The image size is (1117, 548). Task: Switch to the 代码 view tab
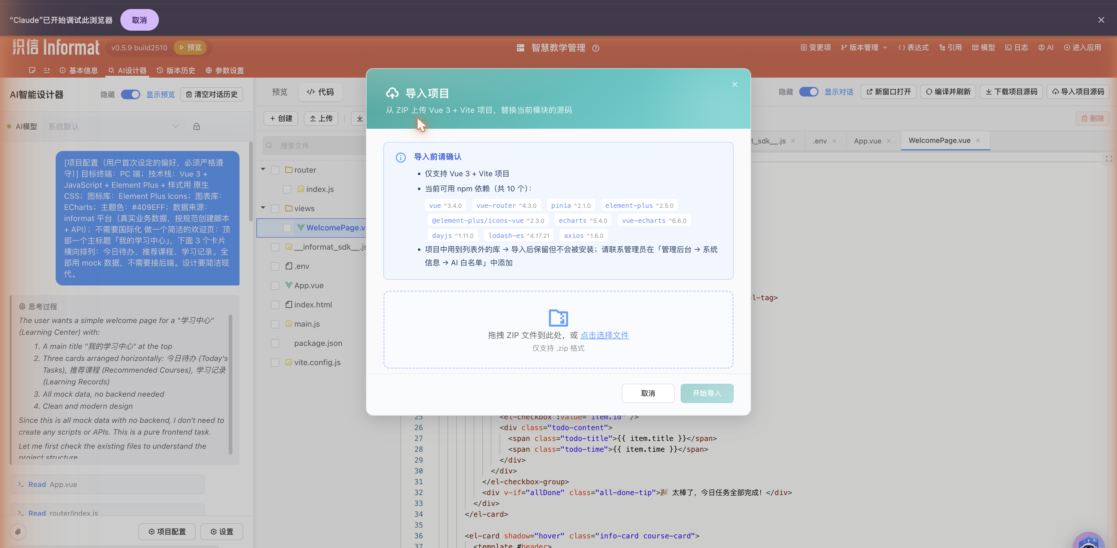320,92
